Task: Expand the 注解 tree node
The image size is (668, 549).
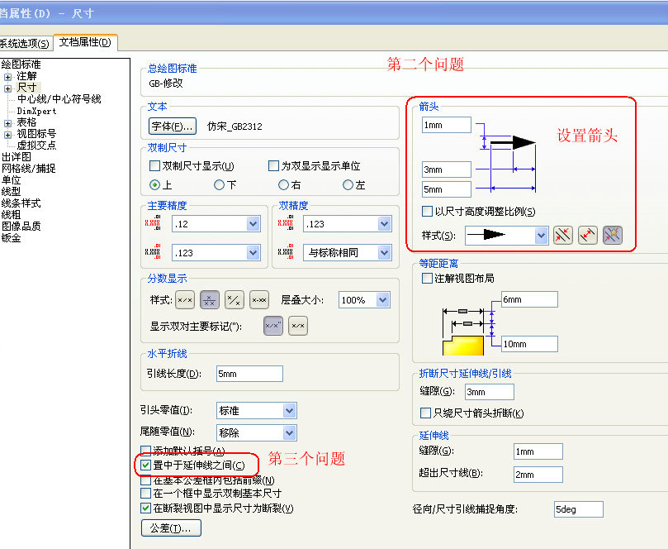Action: (7, 77)
